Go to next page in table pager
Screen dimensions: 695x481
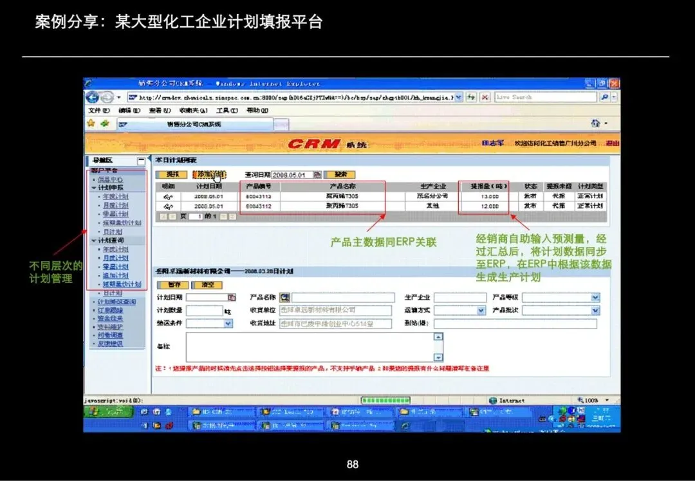click(223, 217)
